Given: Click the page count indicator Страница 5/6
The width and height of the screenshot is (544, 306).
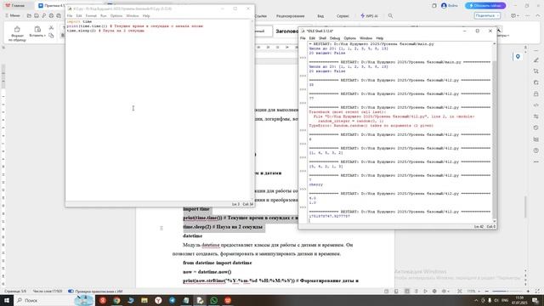Looking at the screenshot, I should click(15, 291).
